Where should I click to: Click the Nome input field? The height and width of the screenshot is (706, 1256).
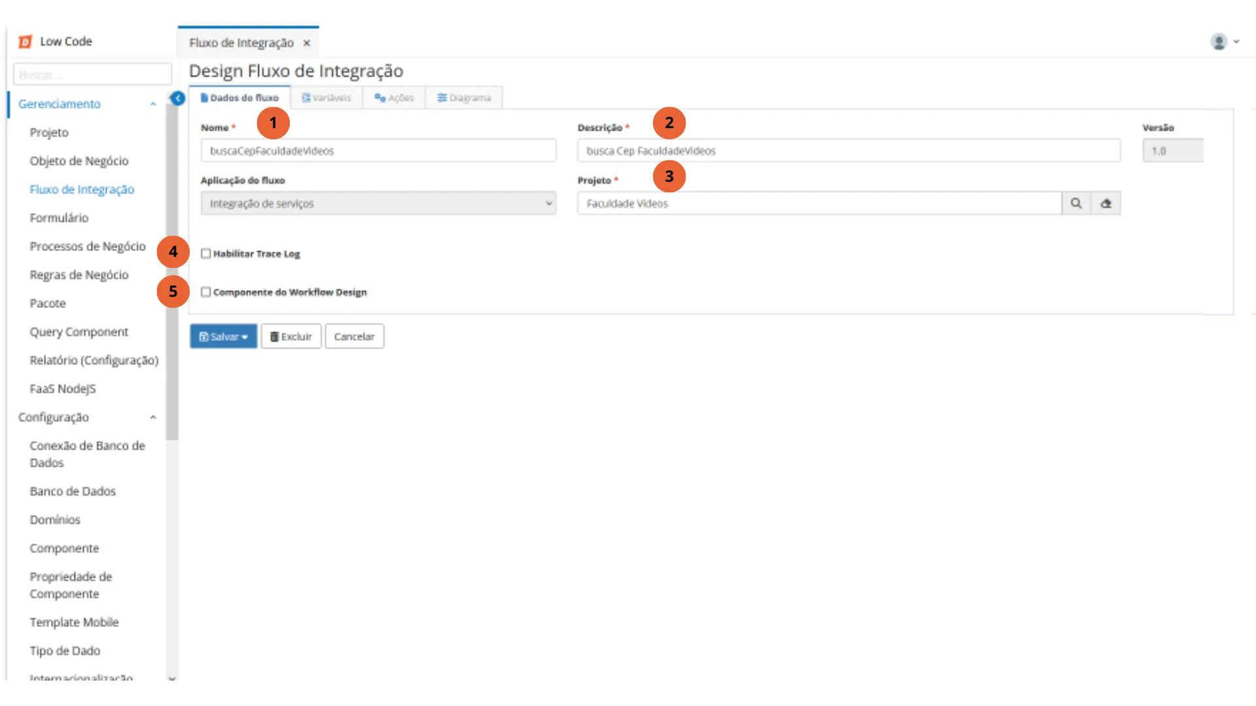click(378, 151)
